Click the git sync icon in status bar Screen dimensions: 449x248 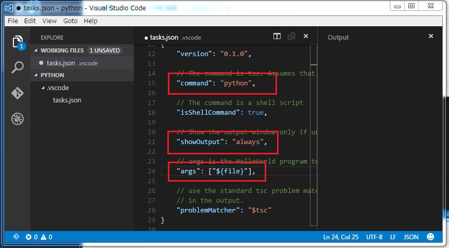pos(16,237)
